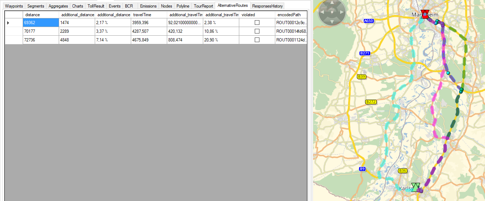
Task: Click the red destination marker at Mannheim
Action: pyautogui.click(x=425, y=14)
